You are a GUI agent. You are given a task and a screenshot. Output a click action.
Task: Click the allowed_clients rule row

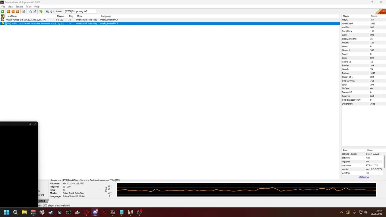[x=362, y=154]
